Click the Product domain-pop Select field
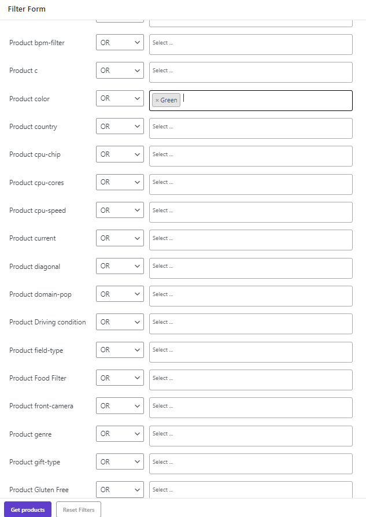 [250, 296]
